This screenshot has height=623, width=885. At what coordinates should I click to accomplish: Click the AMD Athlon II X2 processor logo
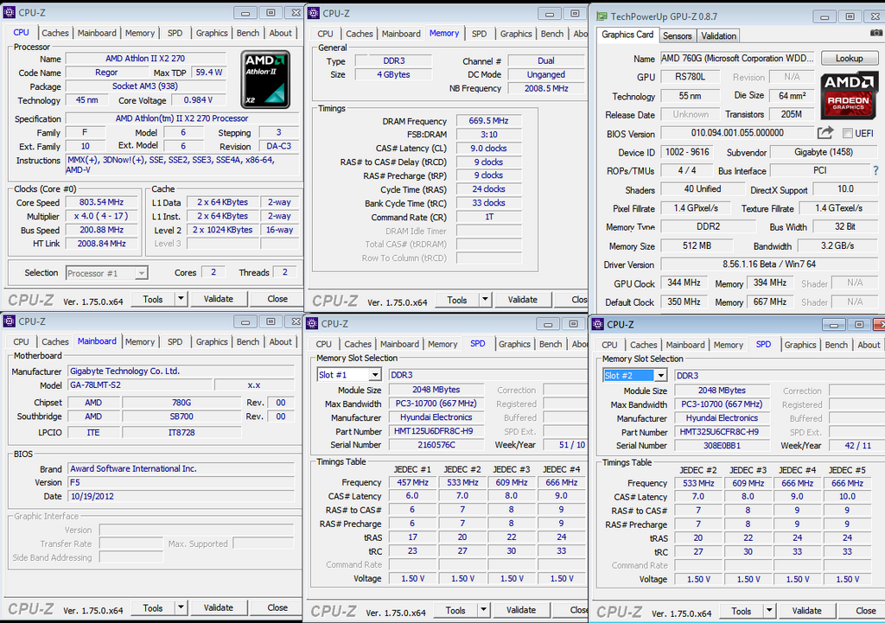(x=265, y=79)
